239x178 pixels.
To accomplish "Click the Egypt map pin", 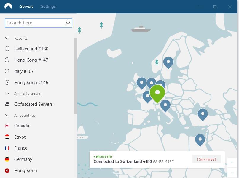I will pos(200,140).
